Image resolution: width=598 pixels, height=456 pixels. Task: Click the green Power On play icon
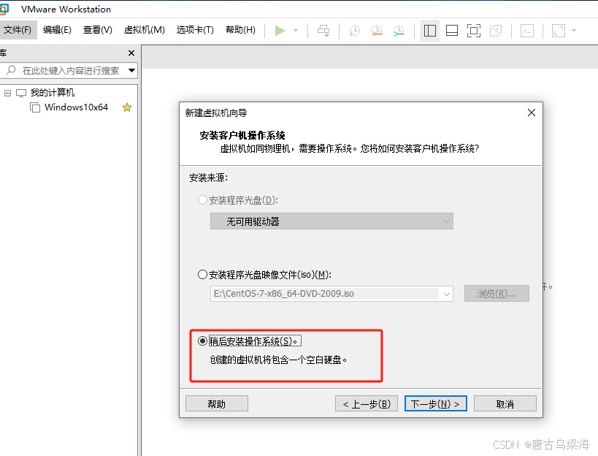(x=280, y=31)
